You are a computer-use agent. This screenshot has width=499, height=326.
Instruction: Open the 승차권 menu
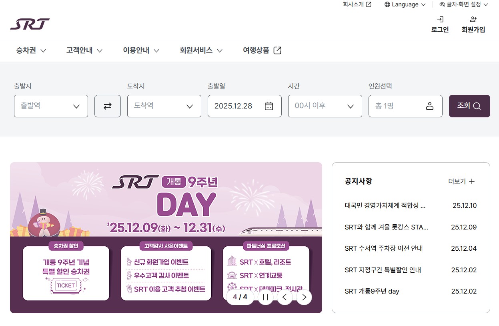[x=26, y=50]
